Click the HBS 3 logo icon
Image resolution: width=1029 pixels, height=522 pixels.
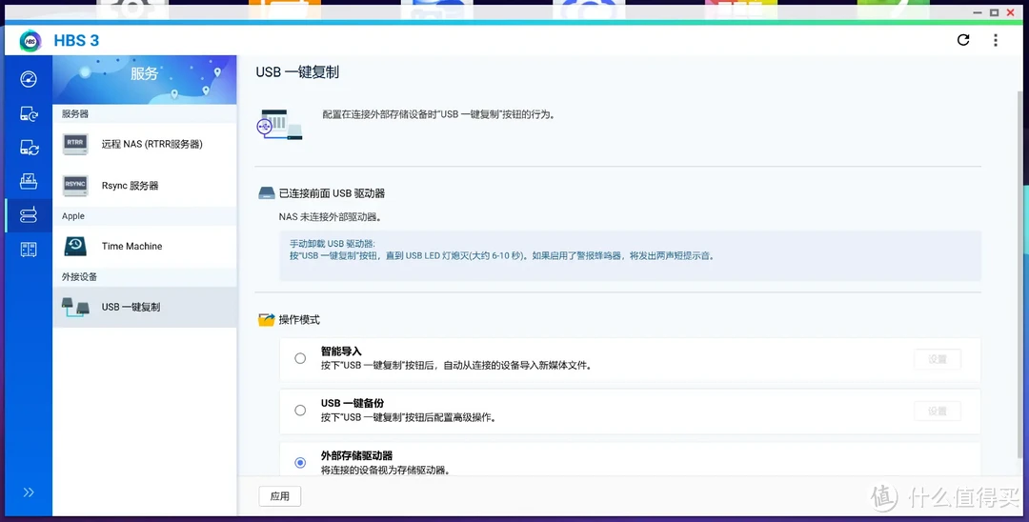(x=30, y=41)
